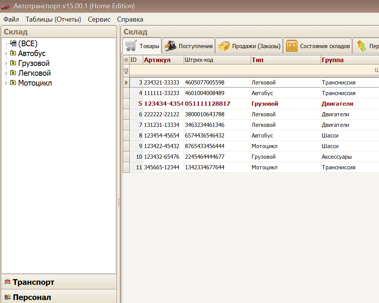This screenshot has width=379, height=303.
Task: Click article cell 131231-13334
Action: click(163, 125)
